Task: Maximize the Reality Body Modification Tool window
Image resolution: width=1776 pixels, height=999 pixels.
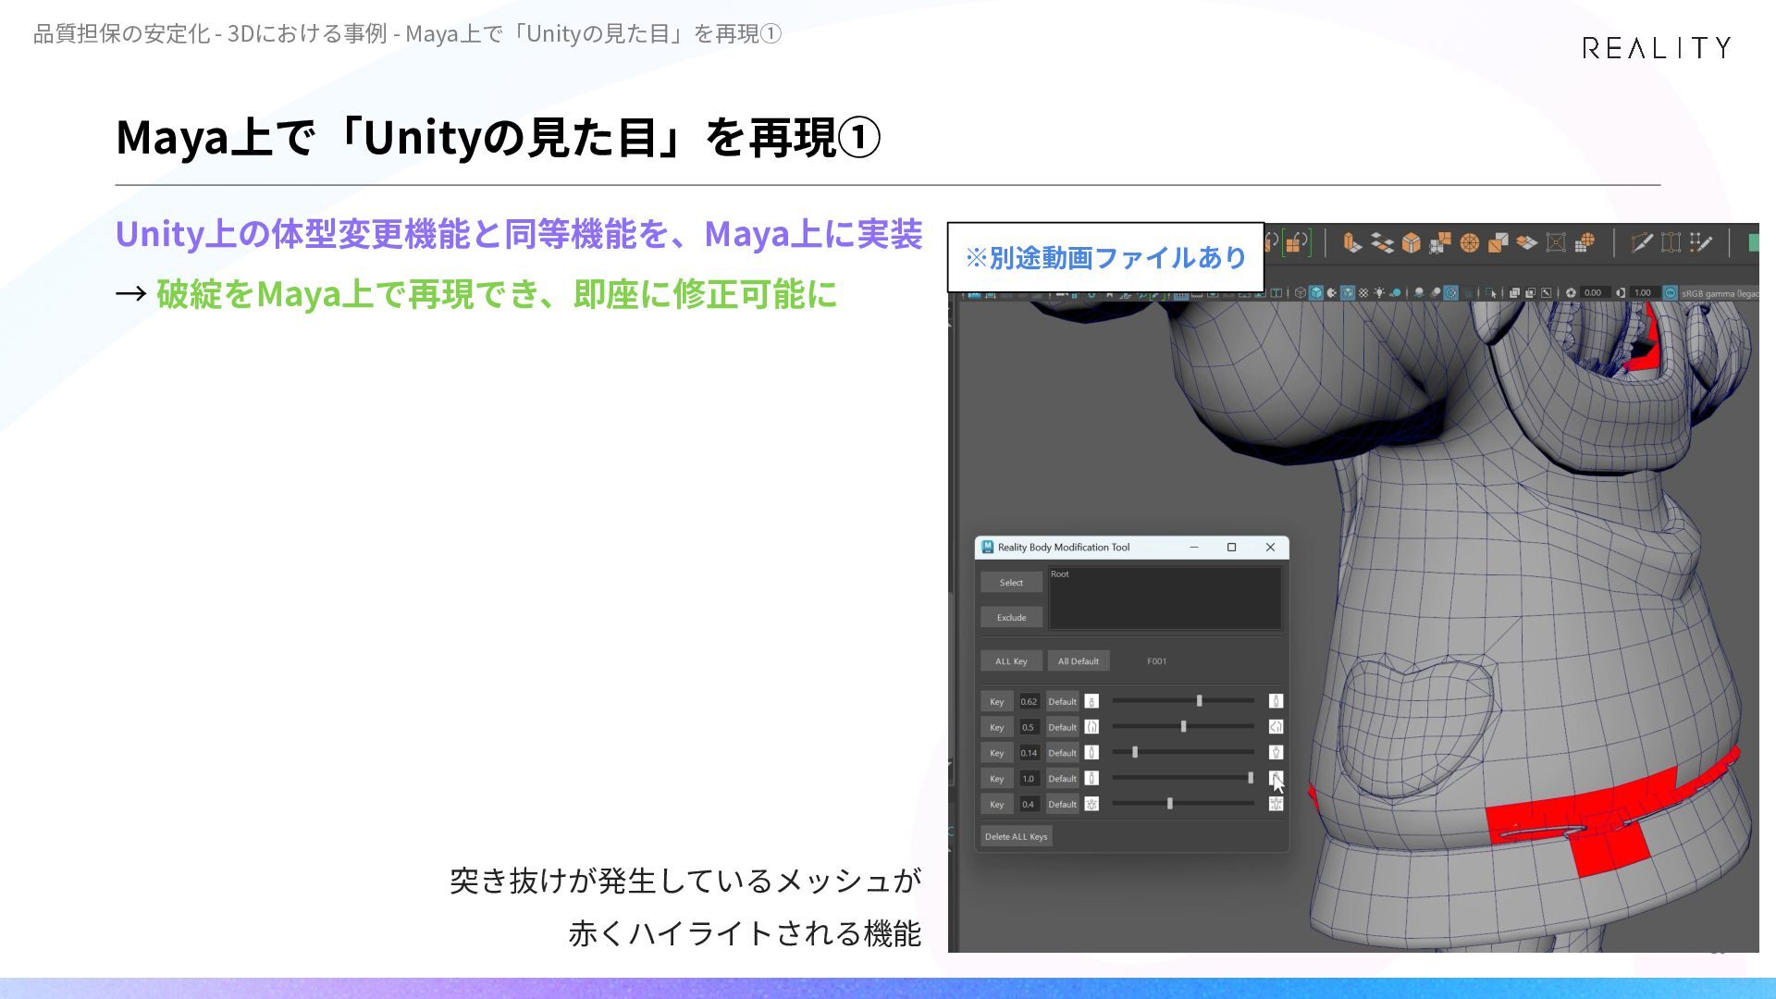Action: click(1231, 548)
